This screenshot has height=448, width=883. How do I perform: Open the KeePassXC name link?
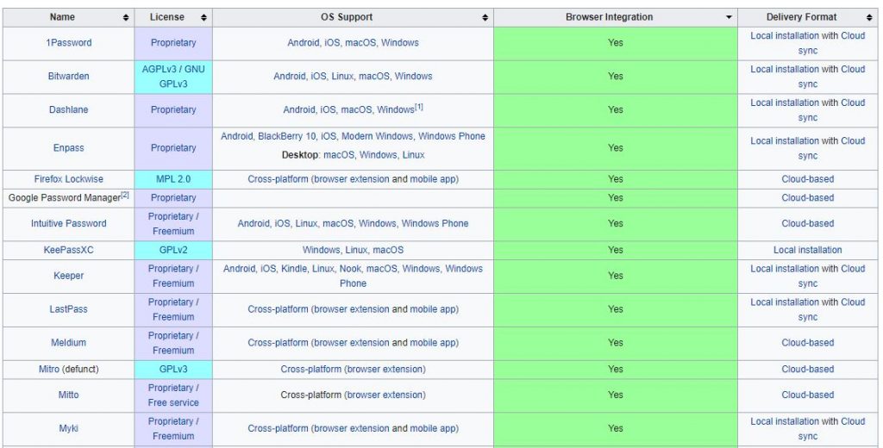68,250
